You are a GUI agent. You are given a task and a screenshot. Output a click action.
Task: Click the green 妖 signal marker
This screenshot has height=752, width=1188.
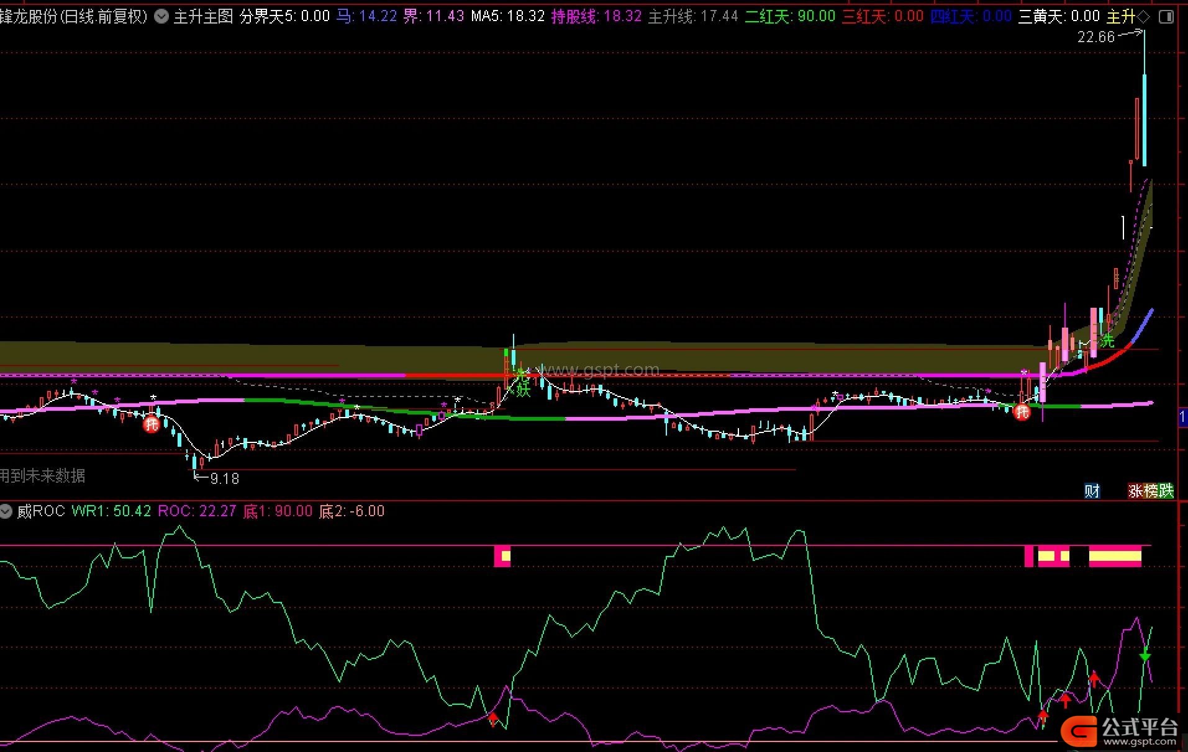coord(524,390)
